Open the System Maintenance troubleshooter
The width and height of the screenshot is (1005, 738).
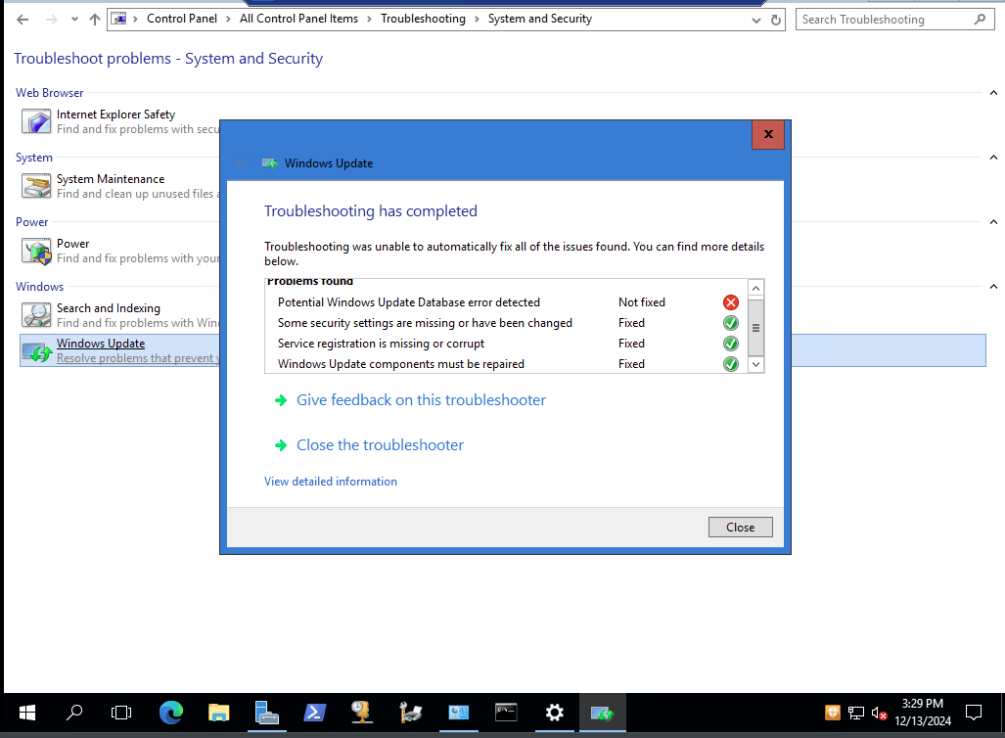click(x=111, y=179)
